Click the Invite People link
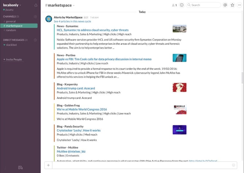This screenshot has width=244, height=173. tap(14, 59)
